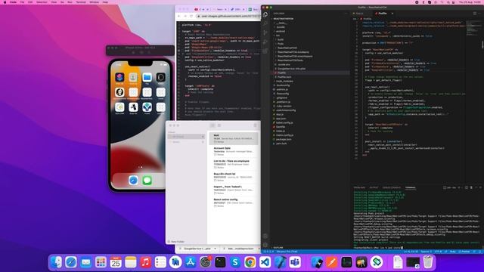The image size is (484, 272).
Task: Open the Search view in VS Code activity bar
Action: tap(265, 23)
